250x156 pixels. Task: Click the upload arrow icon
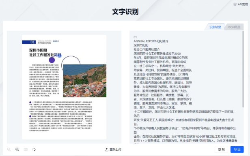[106, 150]
